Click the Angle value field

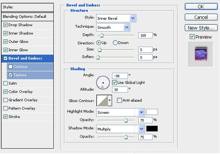point(120,76)
